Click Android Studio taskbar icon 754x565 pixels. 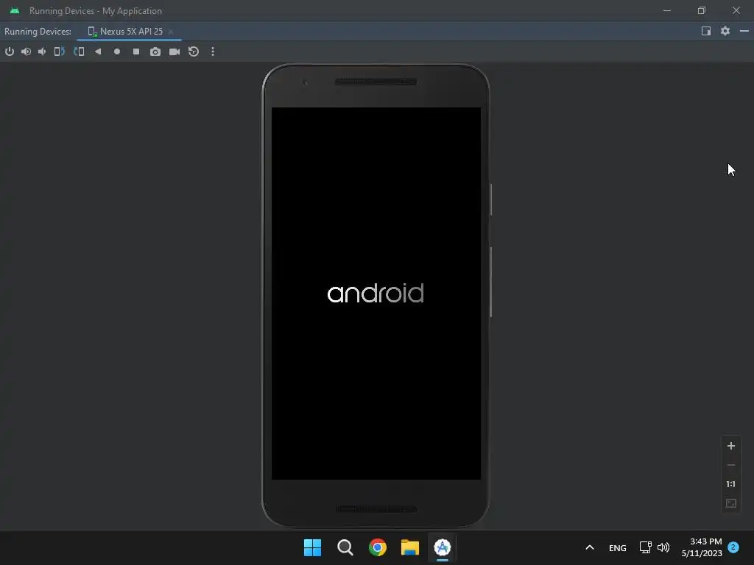pyautogui.click(x=443, y=547)
